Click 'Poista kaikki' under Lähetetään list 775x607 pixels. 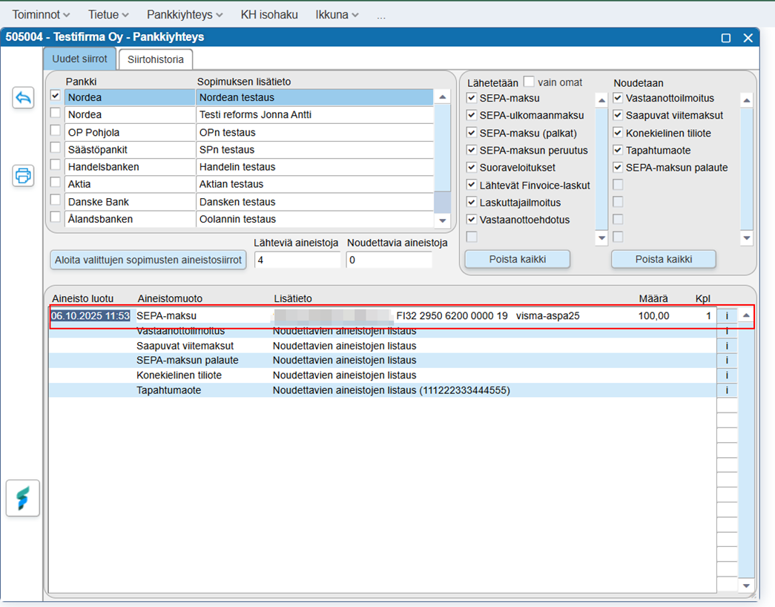pos(517,259)
